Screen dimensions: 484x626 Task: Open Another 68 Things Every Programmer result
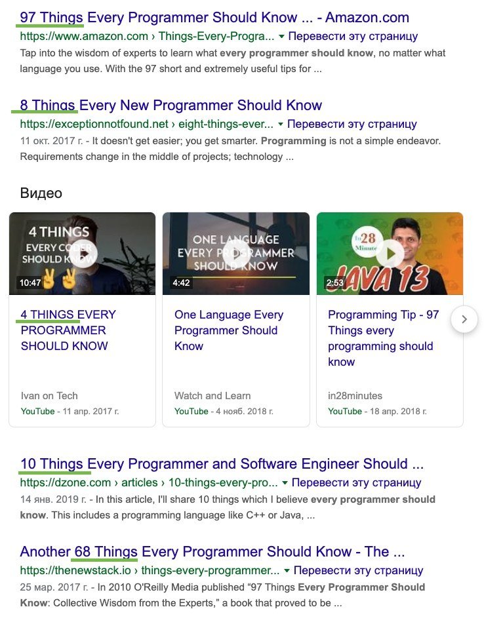click(212, 552)
